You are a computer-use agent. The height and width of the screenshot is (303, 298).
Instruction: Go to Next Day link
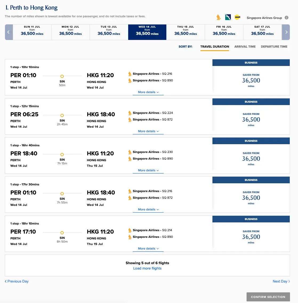point(281,281)
